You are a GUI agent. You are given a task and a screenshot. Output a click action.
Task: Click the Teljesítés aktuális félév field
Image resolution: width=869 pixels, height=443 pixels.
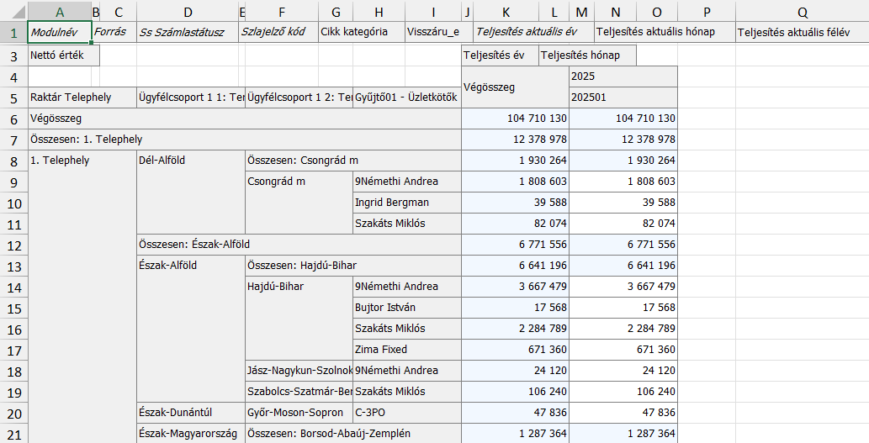pos(801,34)
